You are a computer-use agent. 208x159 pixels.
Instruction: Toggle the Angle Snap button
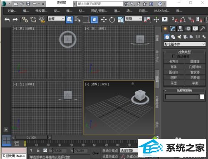(183, 20)
